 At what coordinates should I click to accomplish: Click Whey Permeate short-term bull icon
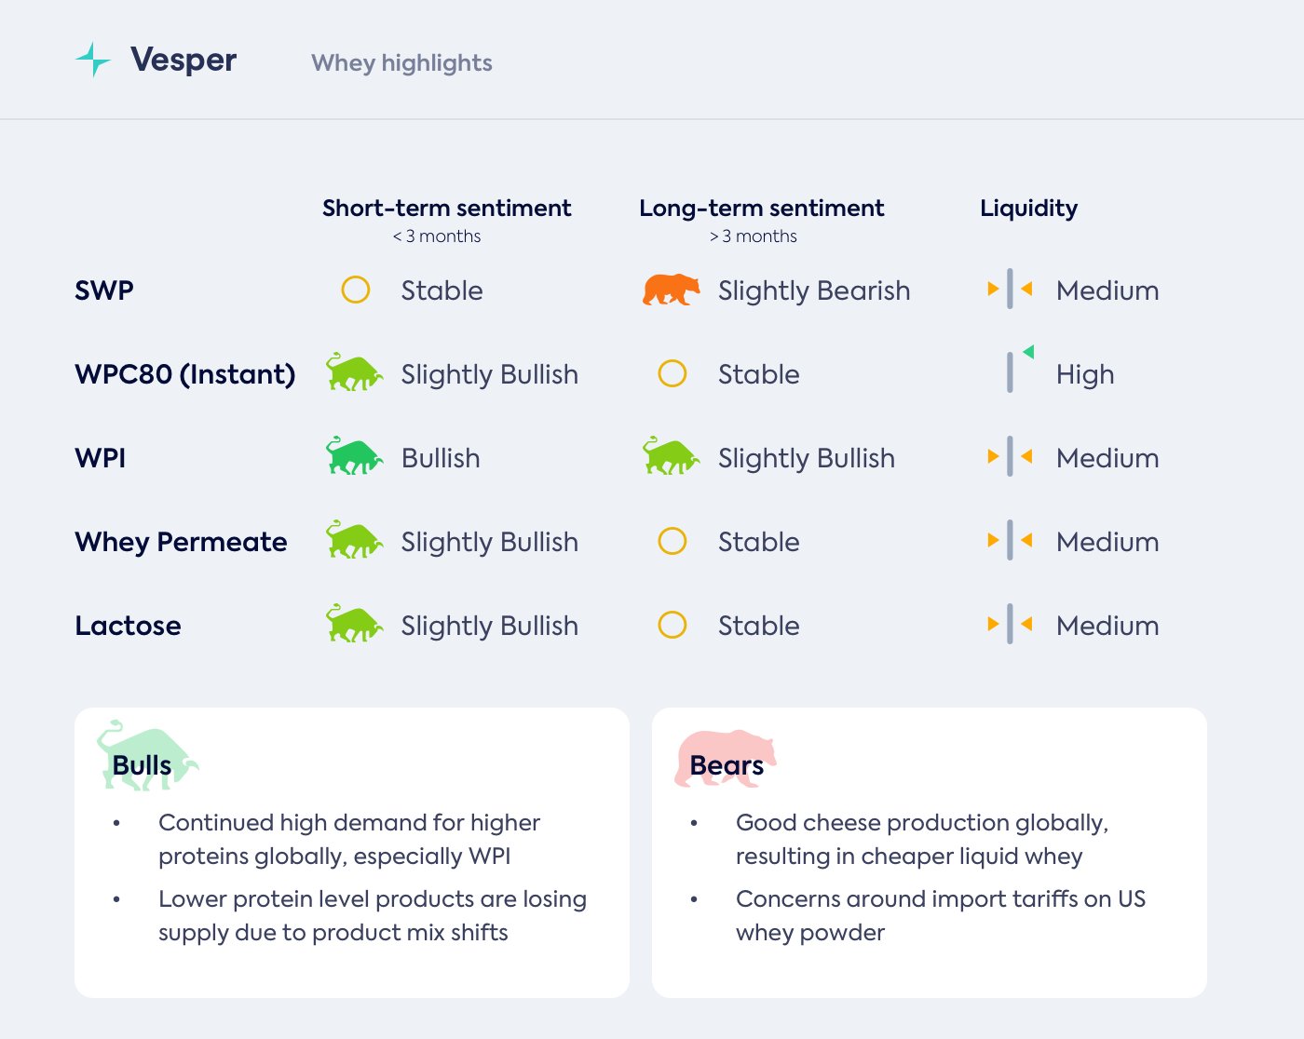(354, 541)
